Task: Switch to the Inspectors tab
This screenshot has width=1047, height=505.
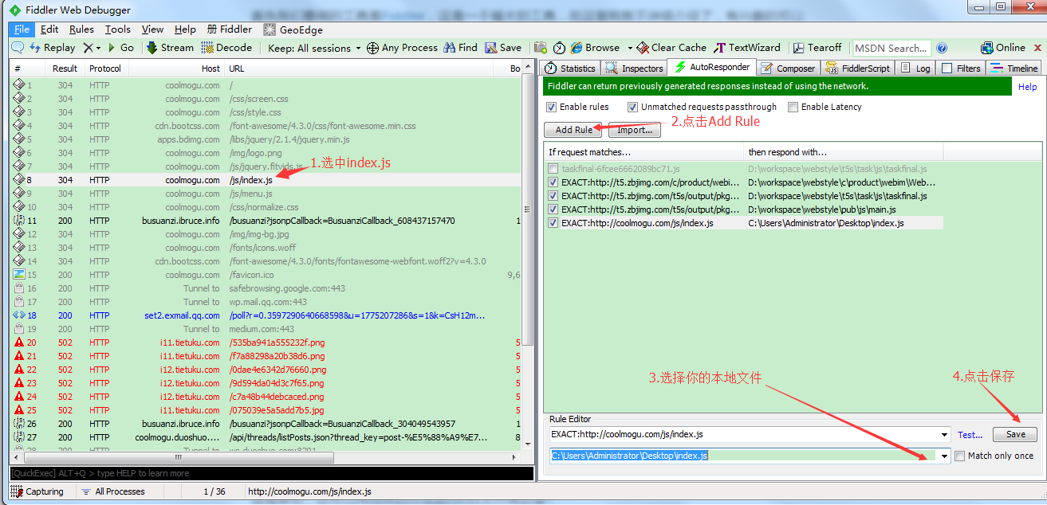Action: (x=635, y=69)
